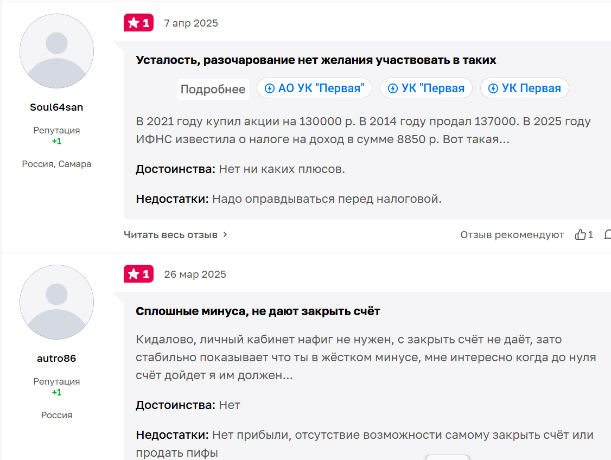Click the УК Первая tag chip
Viewport: 611px width, 460px height.
click(x=524, y=88)
